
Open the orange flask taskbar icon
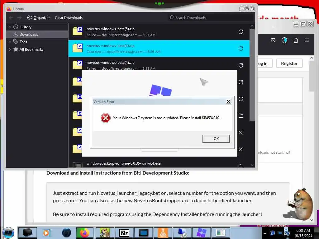coord(163,233)
